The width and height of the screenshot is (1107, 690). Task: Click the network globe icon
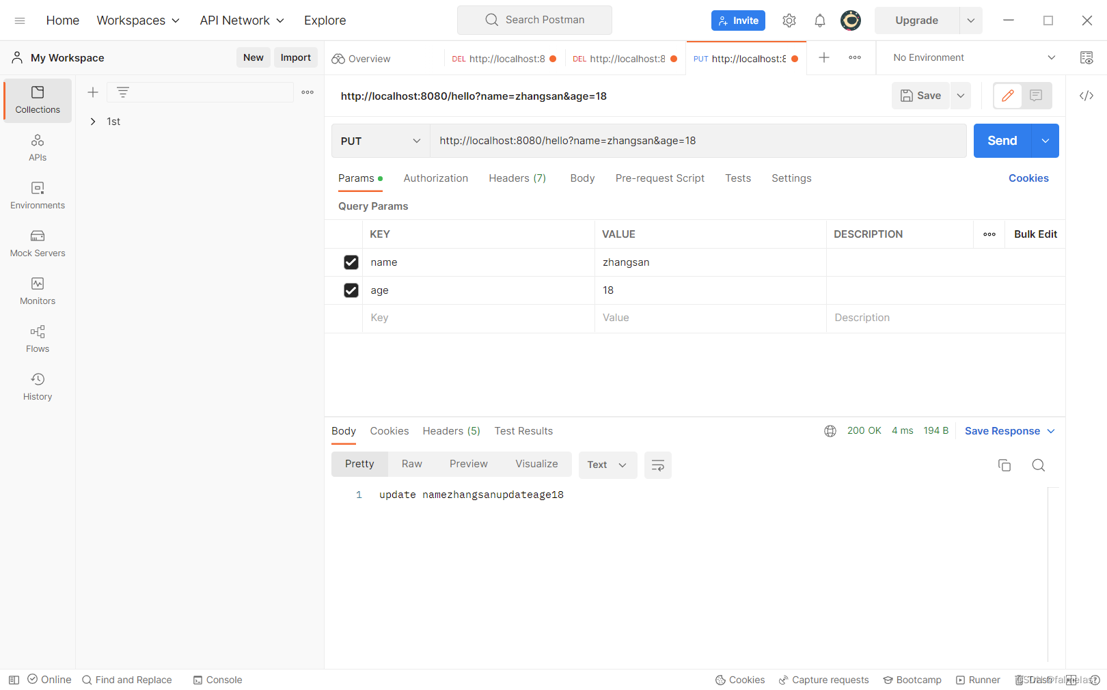click(830, 431)
